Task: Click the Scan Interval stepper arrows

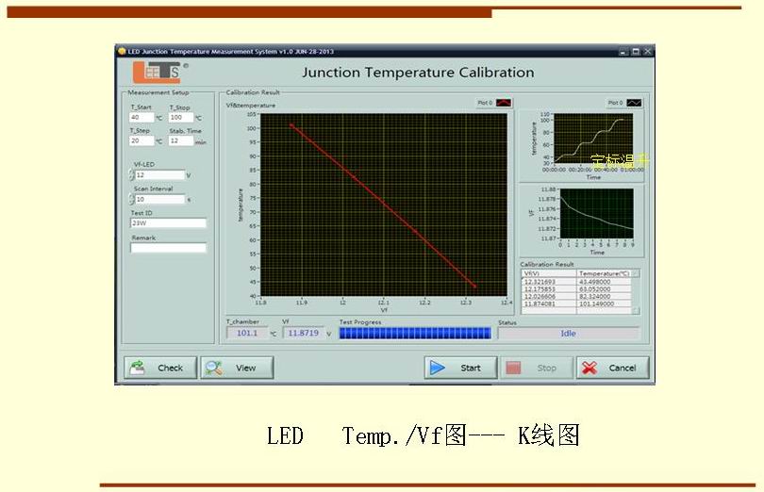Action: [x=131, y=199]
